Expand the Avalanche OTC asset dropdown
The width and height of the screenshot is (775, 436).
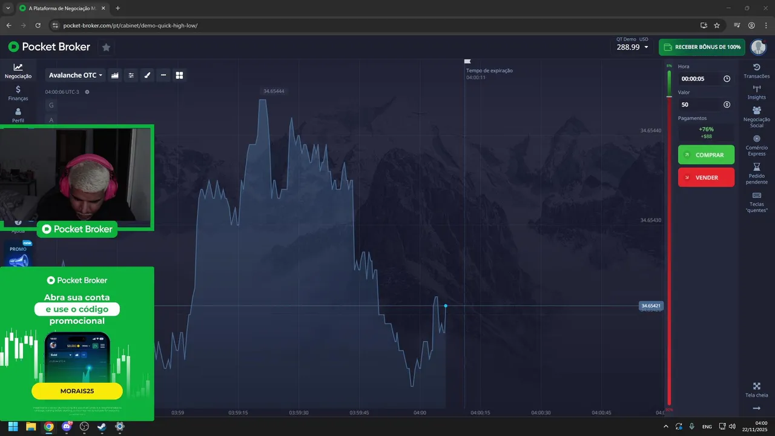tap(76, 75)
